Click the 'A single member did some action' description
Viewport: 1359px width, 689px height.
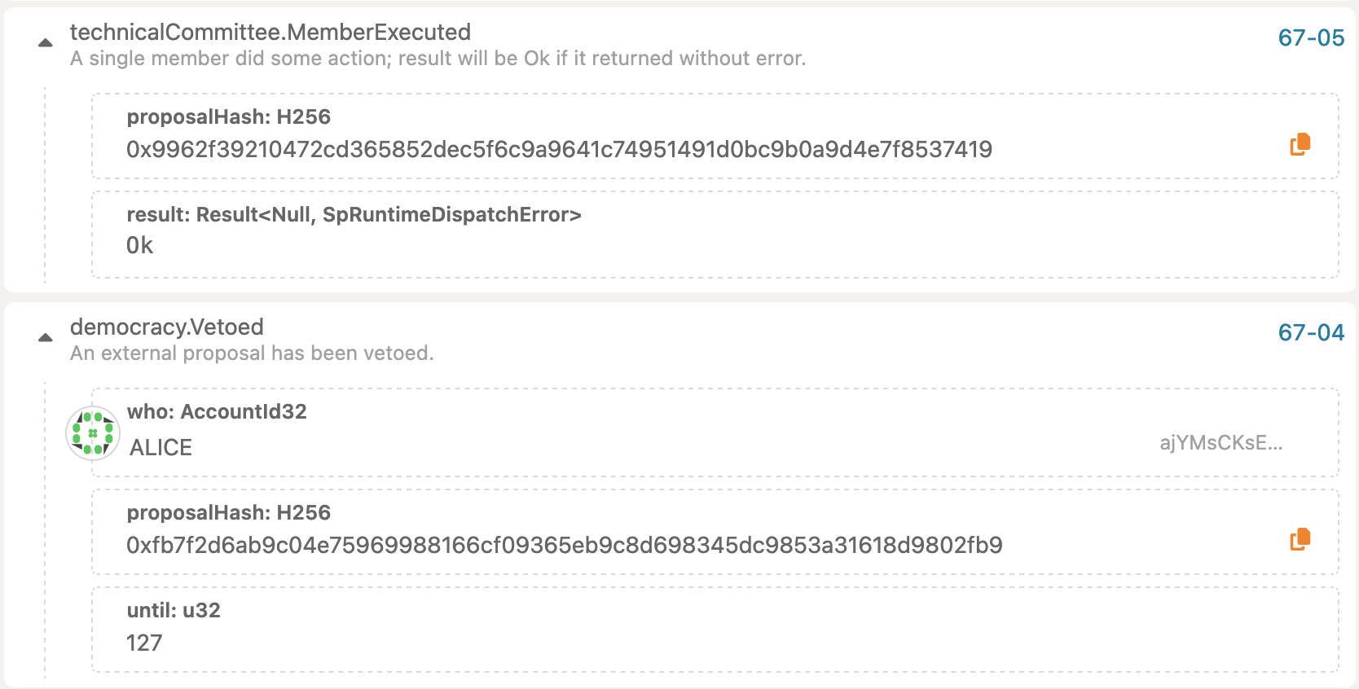click(438, 59)
